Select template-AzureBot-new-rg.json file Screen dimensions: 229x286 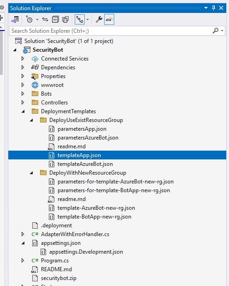coord(96,208)
